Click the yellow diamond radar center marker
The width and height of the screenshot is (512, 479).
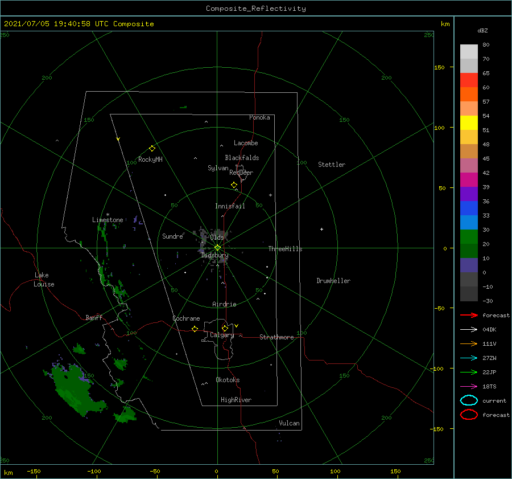tap(217, 248)
